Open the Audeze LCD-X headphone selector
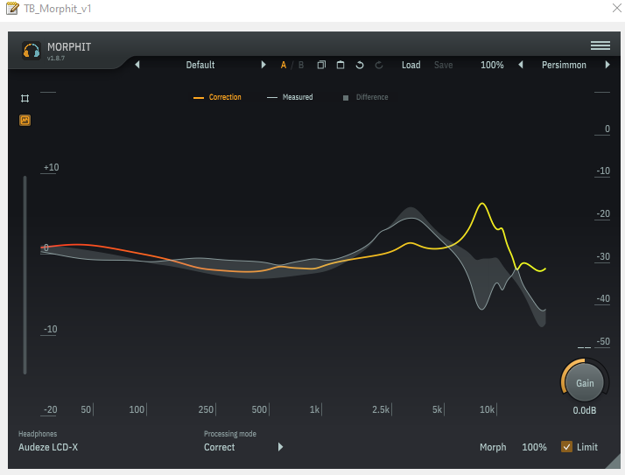The image size is (625, 475). pyautogui.click(x=48, y=447)
